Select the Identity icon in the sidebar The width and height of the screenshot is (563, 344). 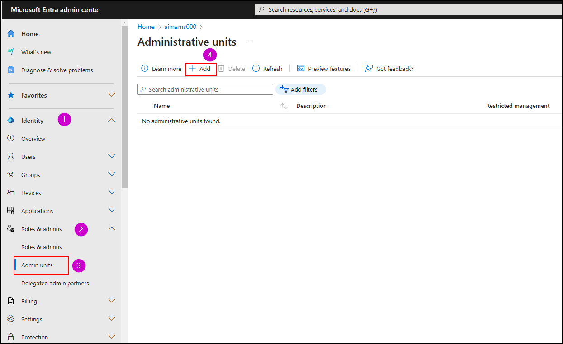pyautogui.click(x=11, y=120)
